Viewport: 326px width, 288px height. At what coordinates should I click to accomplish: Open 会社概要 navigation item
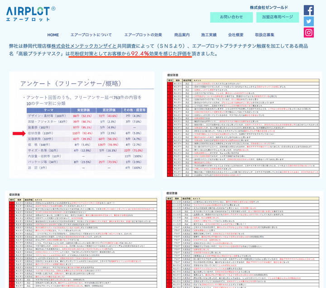(236, 35)
